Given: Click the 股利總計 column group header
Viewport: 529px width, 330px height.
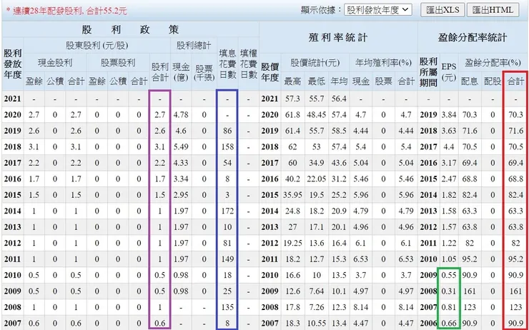Looking at the screenshot, I should coord(194,45).
